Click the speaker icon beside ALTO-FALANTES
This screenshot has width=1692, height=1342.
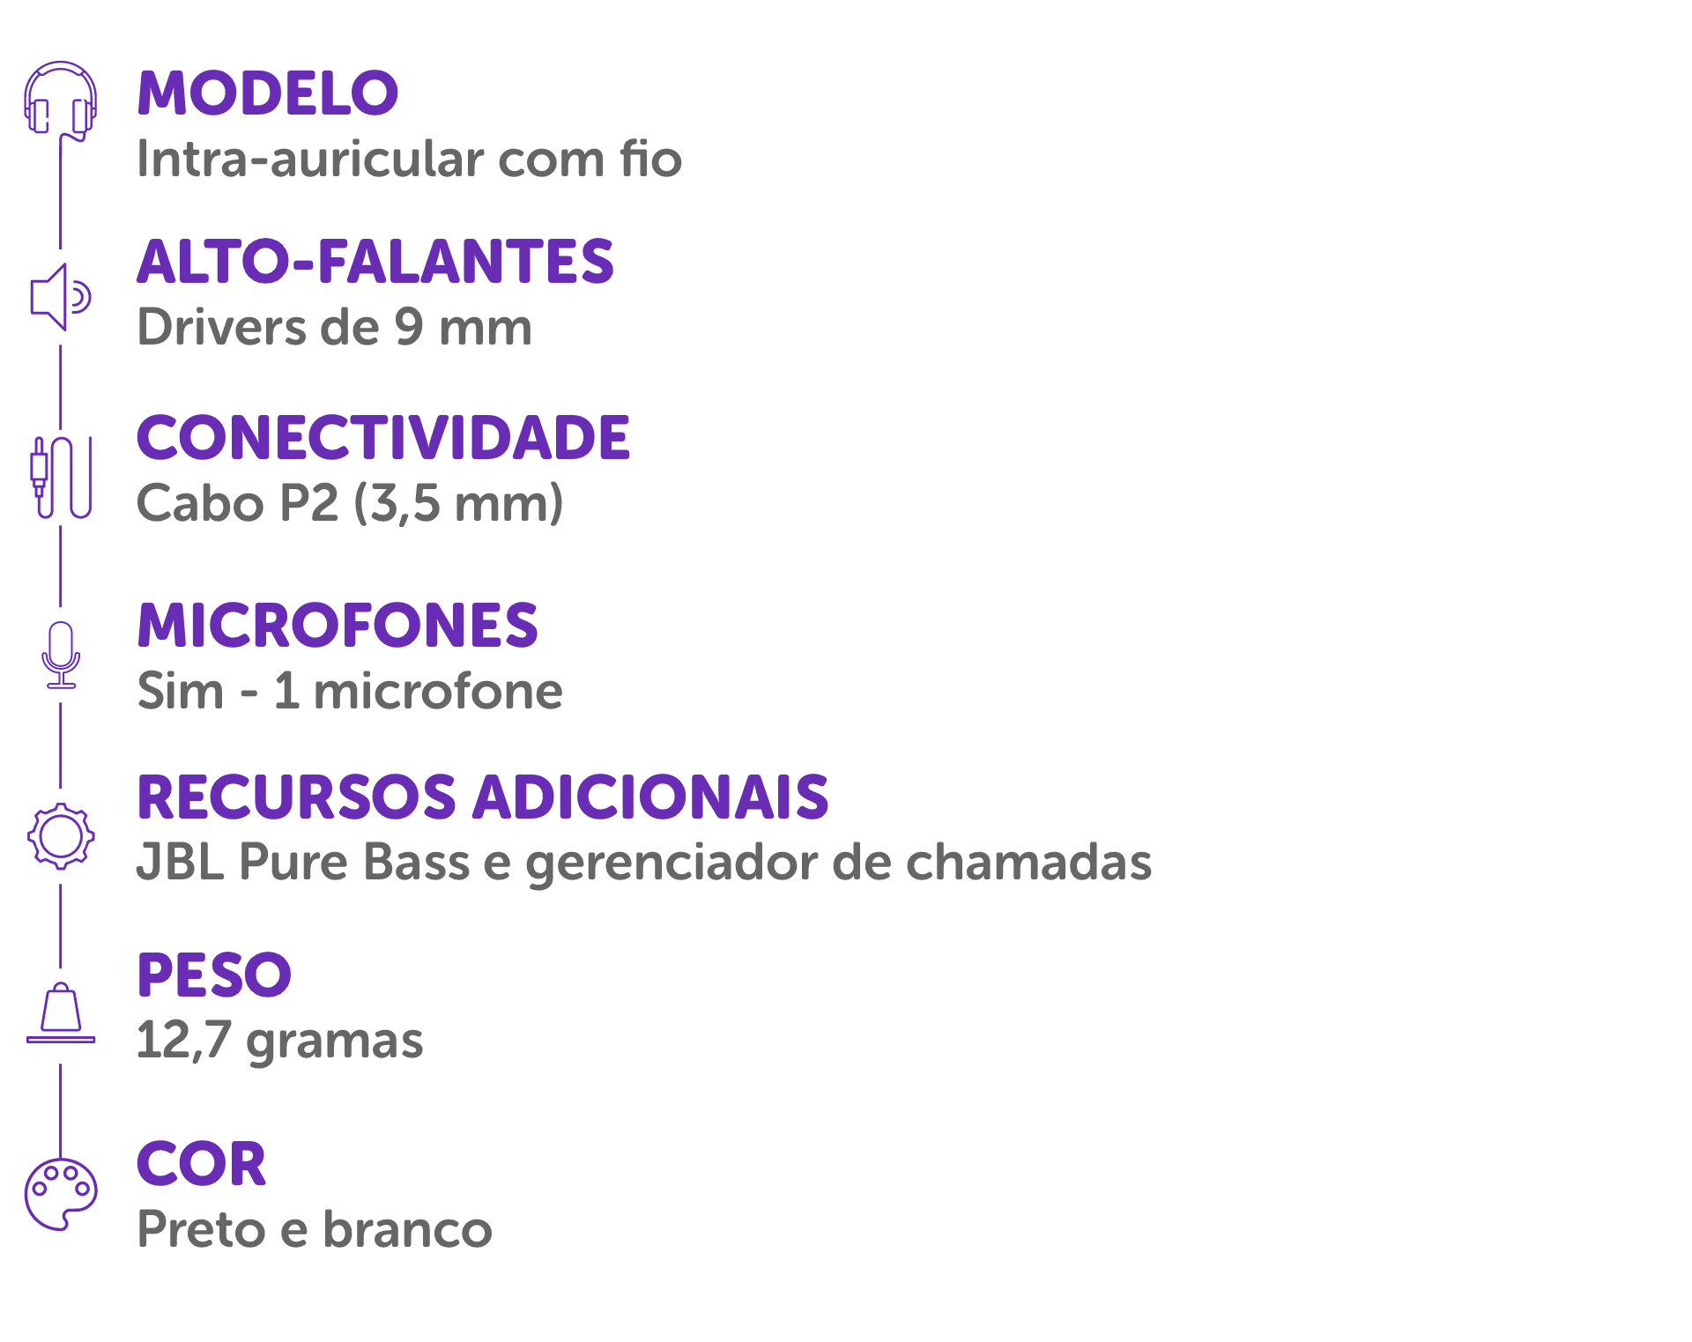coord(61,297)
